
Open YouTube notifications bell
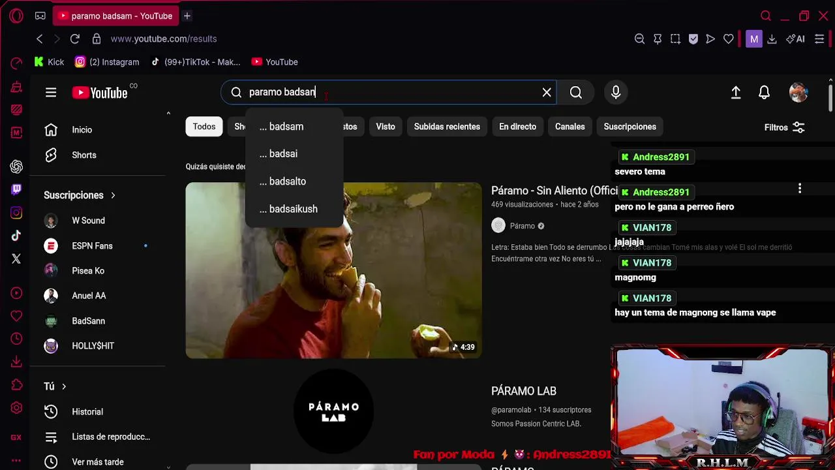764,93
